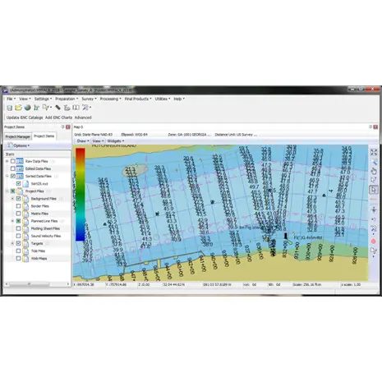
Task: Click the zoom window magnifier icon
Action: coord(374,162)
